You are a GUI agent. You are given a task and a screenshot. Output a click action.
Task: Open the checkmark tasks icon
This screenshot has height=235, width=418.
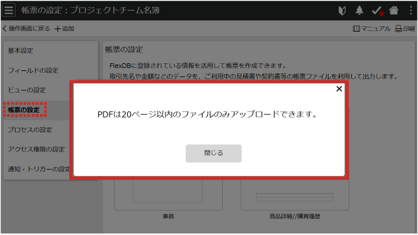(x=377, y=11)
